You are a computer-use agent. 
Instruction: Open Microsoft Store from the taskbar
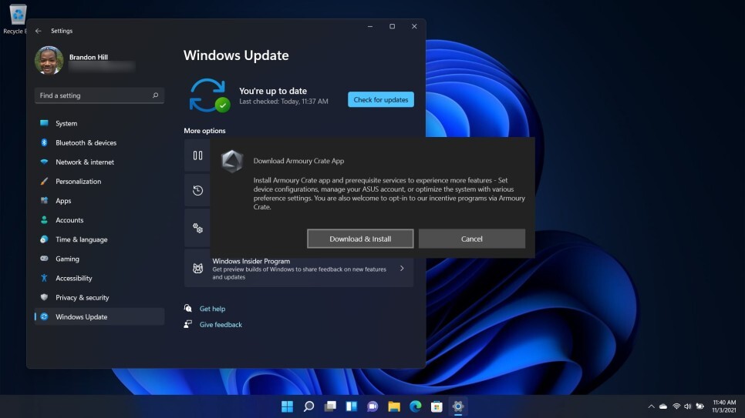click(x=437, y=406)
